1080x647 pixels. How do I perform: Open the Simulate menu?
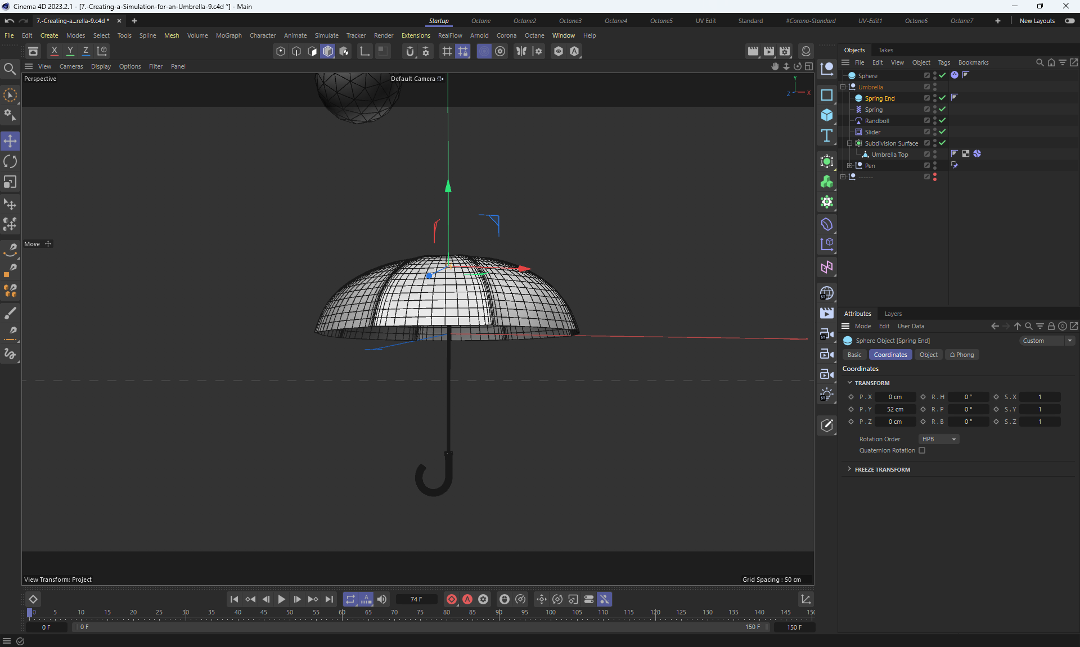326,35
